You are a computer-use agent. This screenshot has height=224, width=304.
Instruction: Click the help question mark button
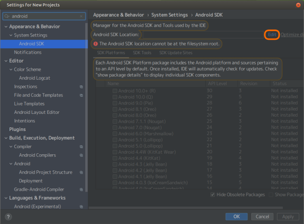coord(8,216)
